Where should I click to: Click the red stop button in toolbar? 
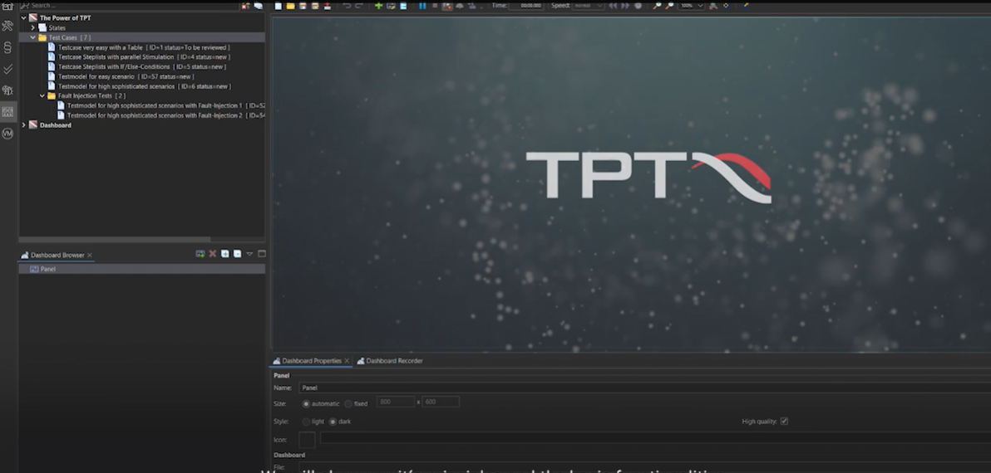pos(435,6)
